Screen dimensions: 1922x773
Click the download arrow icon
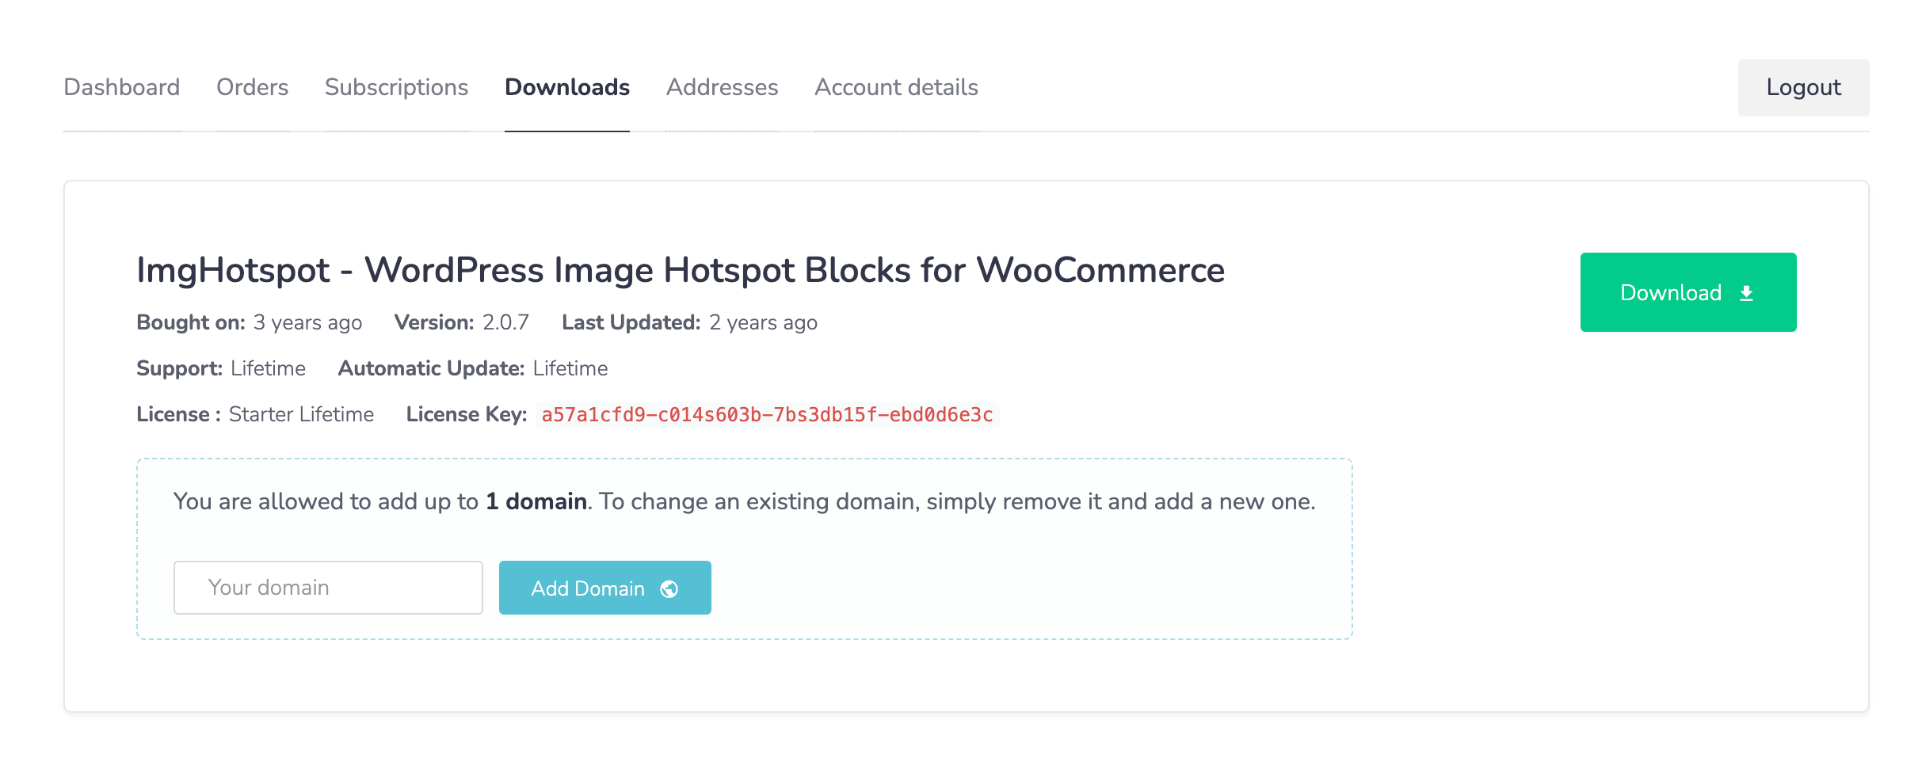pyautogui.click(x=1746, y=293)
